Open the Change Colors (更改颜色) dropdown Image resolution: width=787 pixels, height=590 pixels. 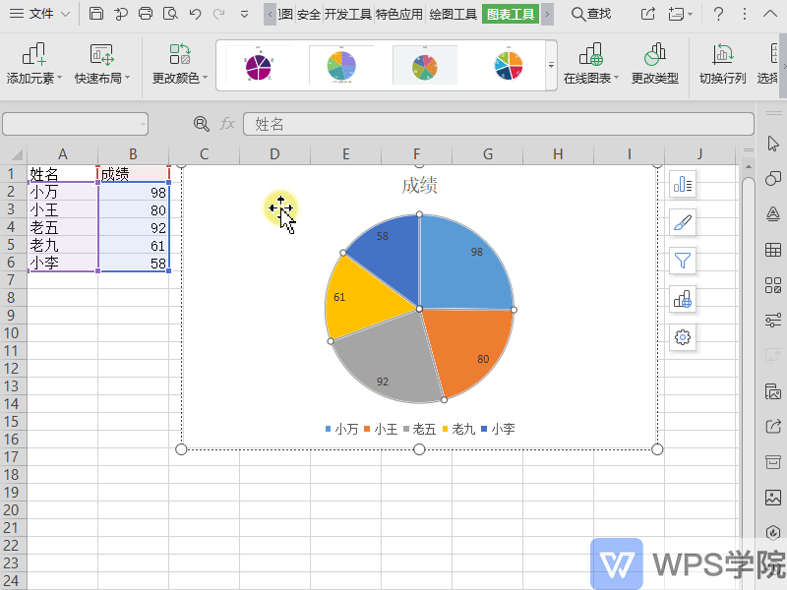coord(180,64)
